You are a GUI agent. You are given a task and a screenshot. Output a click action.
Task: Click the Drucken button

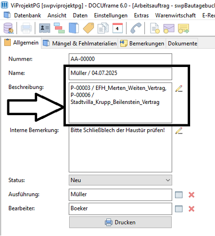pyautogui.click(x=120, y=222)
